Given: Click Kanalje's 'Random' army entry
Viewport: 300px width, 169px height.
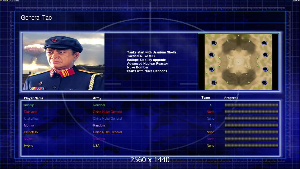Looking at the screenshot, I should [x=99, y=105].
